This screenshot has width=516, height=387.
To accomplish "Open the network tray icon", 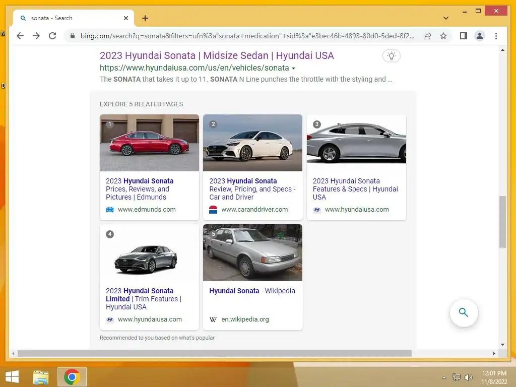I will [456, 377].
